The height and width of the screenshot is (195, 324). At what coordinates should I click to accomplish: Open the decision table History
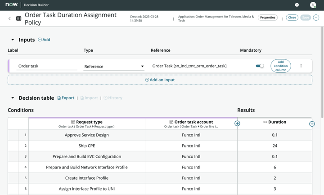113,98
